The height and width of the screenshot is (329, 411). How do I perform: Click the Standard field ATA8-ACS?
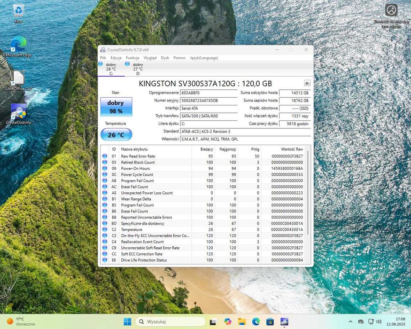245,132
